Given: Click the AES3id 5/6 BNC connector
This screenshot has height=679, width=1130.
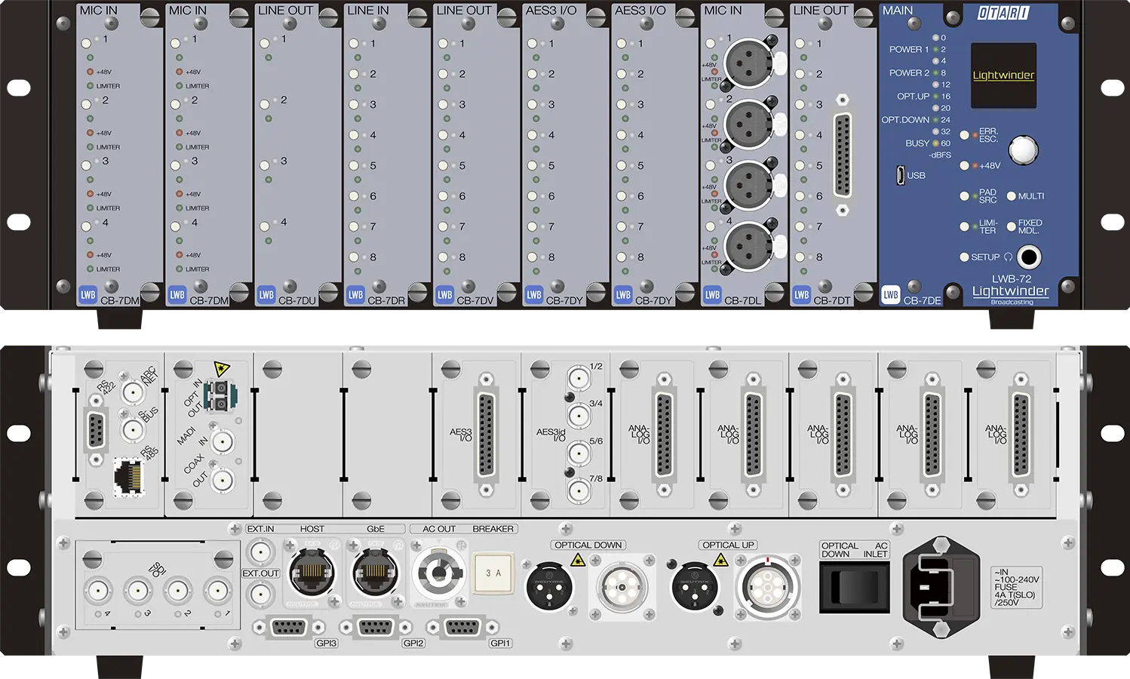Looking at the screenshot, I should 579,453.
